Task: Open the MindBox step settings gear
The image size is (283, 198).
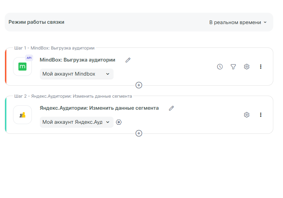Action: click(246, 67)
